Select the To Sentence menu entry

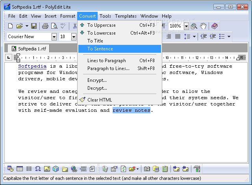120,49
